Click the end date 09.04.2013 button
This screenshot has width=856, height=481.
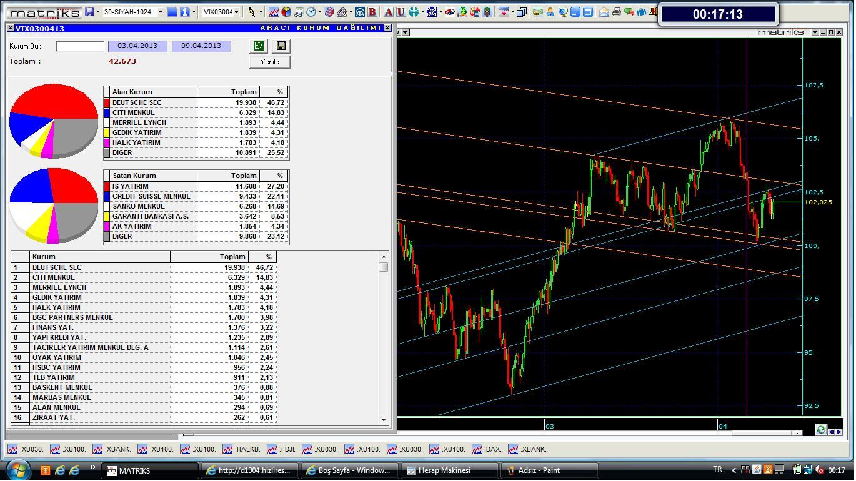point(201,46)
